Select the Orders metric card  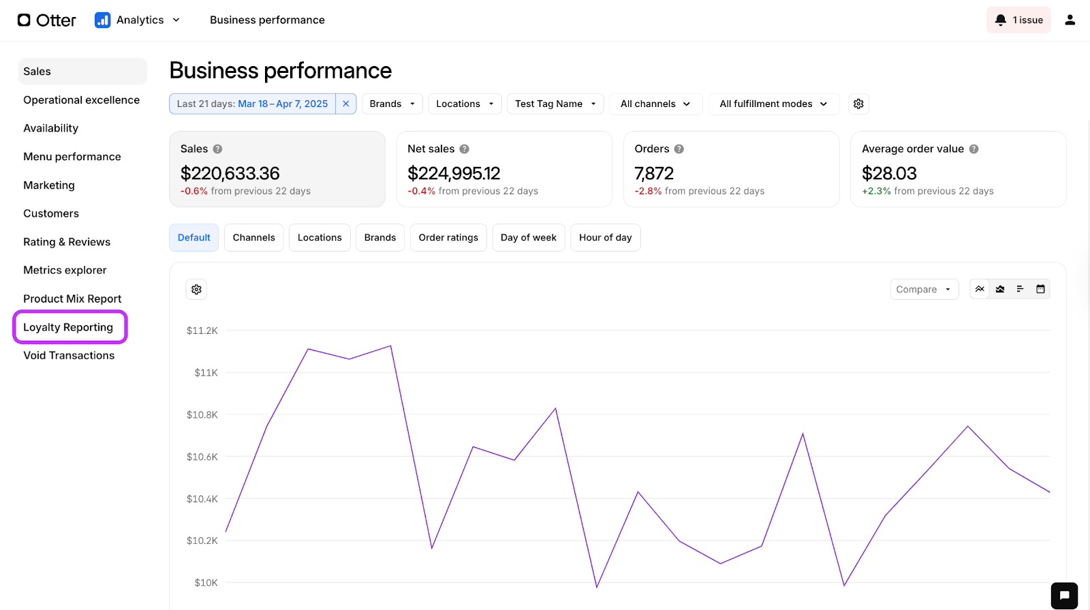point(731,169)
